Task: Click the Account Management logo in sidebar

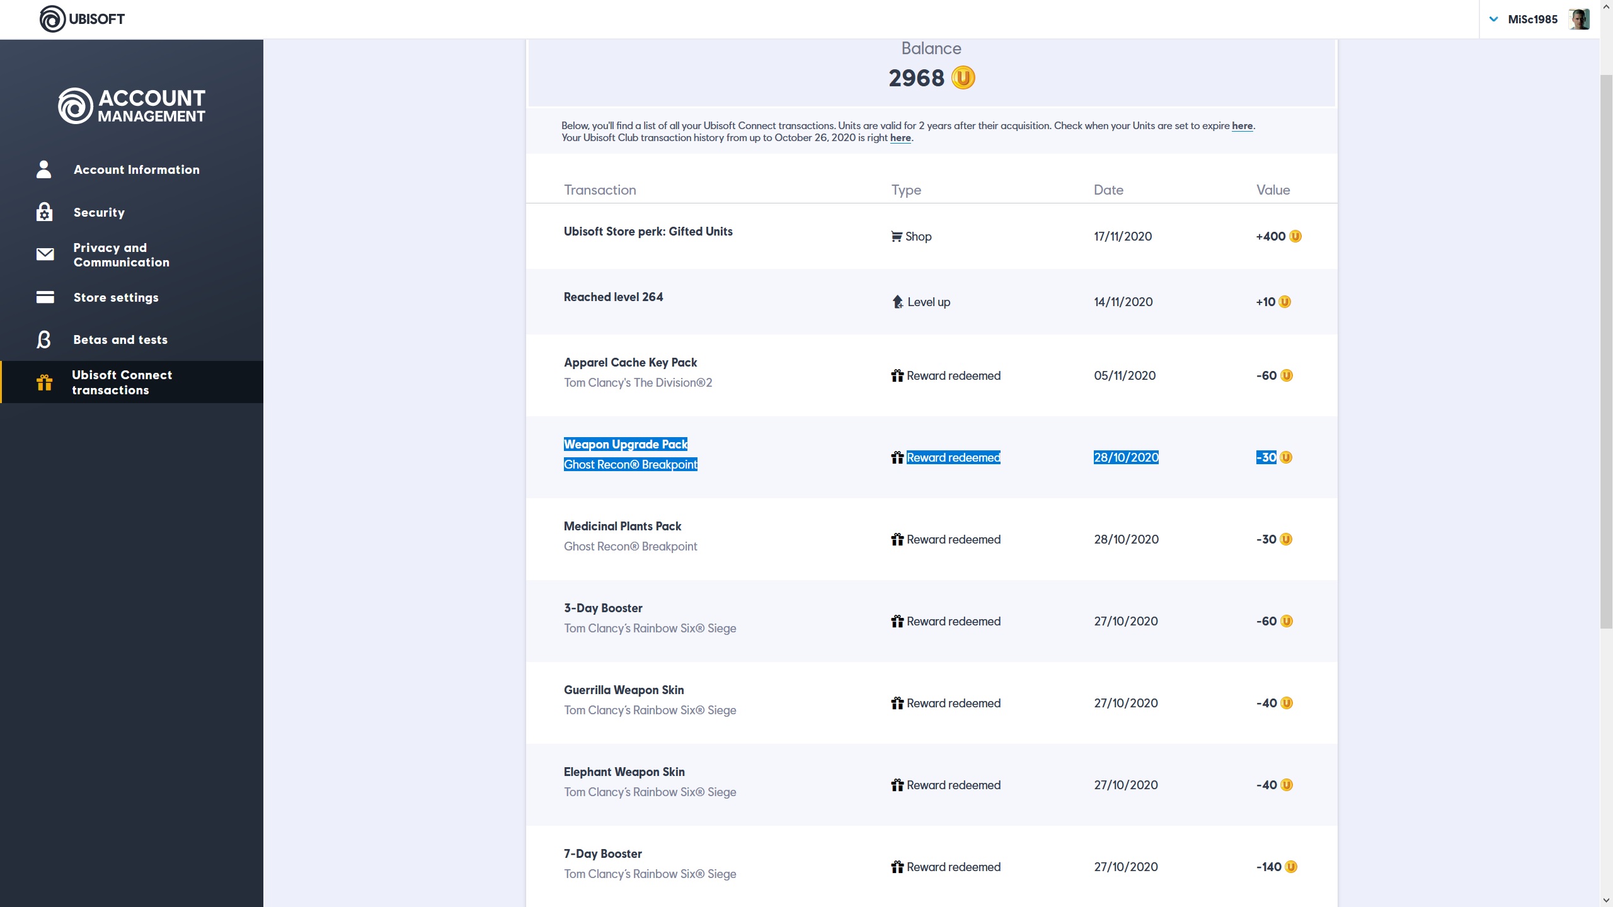Action: (132, 106)
